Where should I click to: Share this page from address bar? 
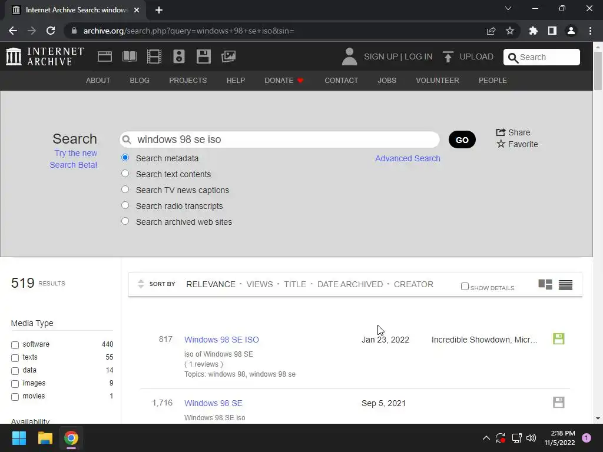point(491,31)
